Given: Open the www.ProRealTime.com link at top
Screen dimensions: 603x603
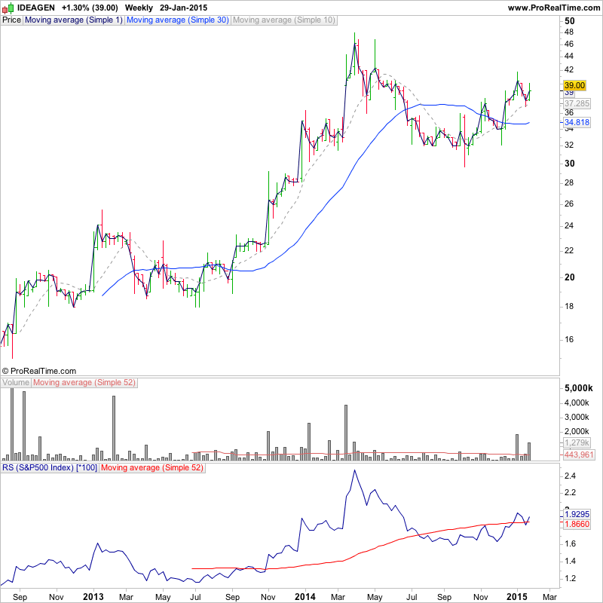Looking at the screenshot, I should point(553,8).
